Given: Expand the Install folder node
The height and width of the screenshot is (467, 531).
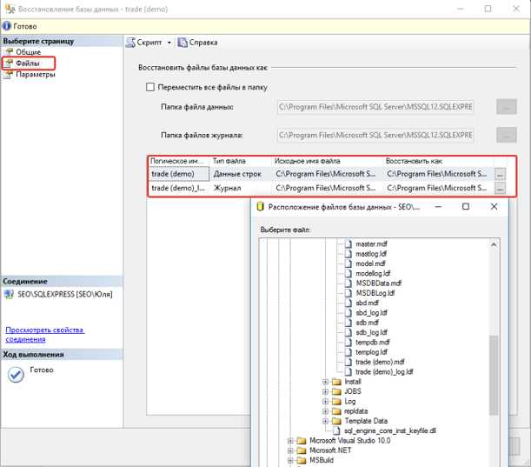Looking at the screenshot, I should (325, 382).
